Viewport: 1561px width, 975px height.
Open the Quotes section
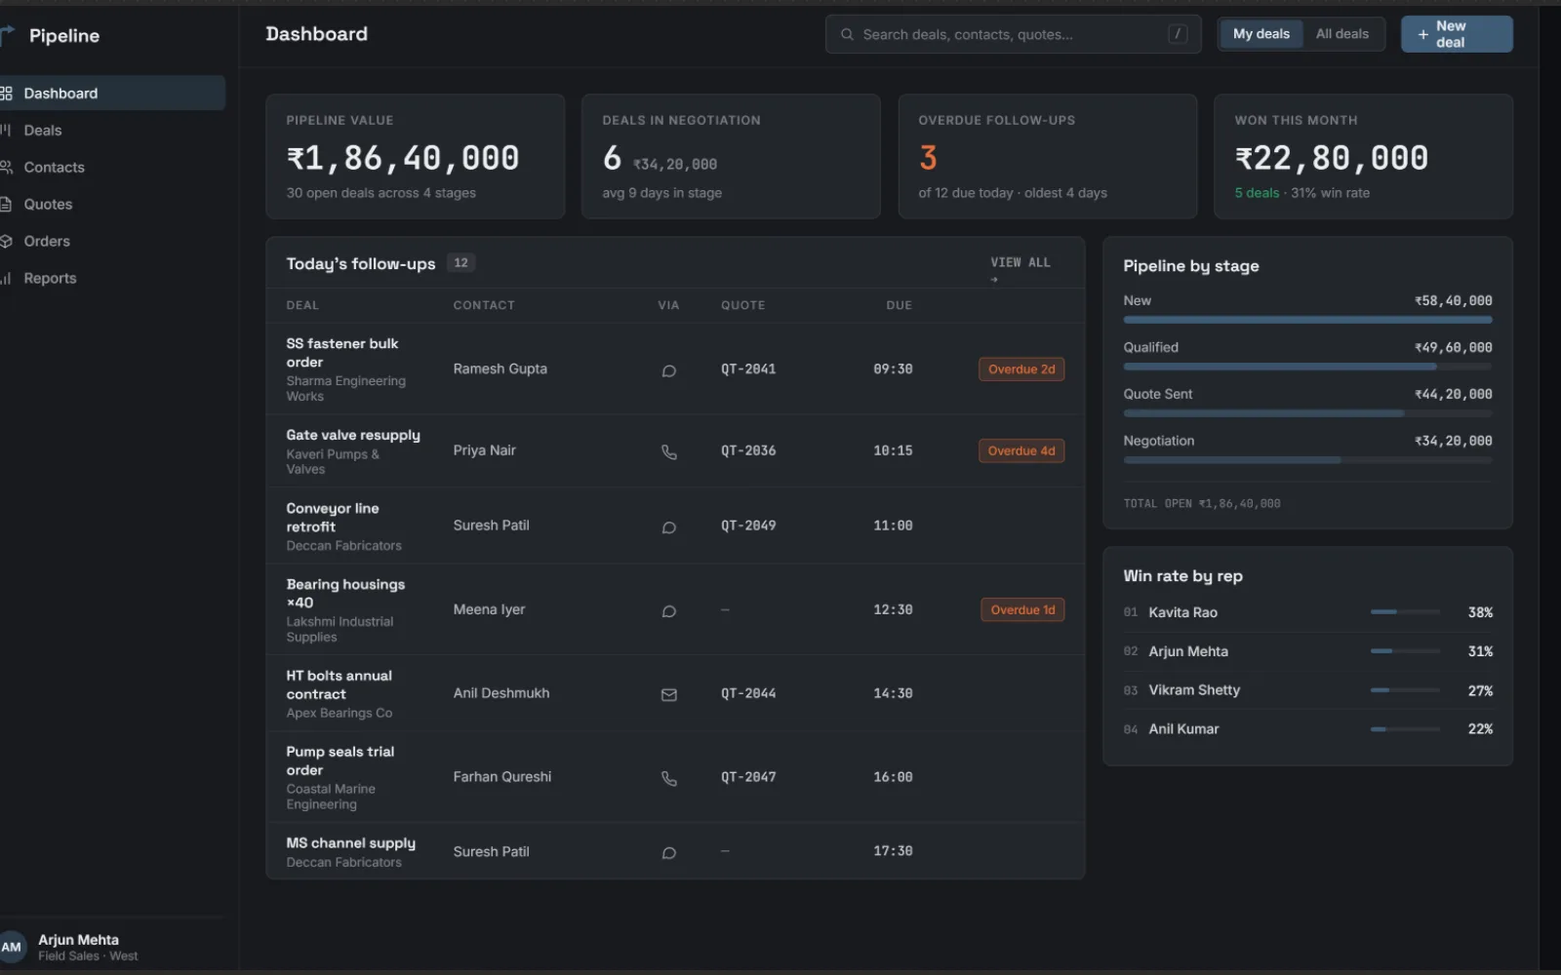pos(111,205)
